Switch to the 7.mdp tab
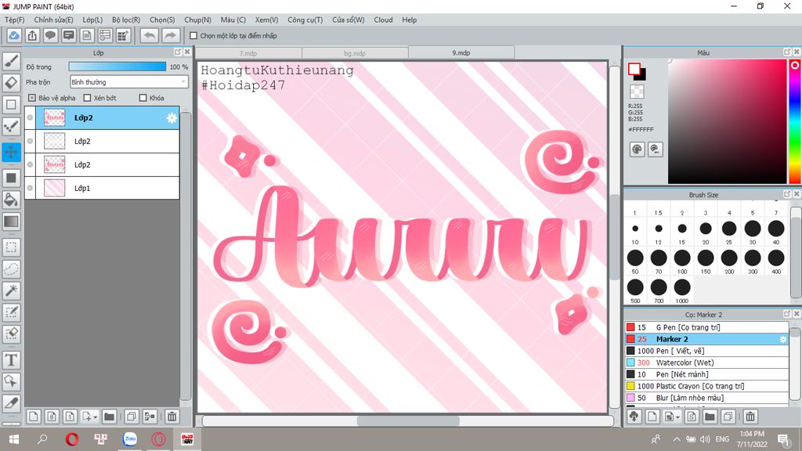 (x=248, y=52)
